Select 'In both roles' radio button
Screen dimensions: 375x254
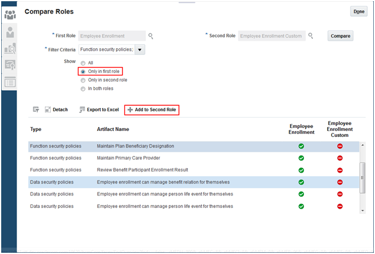[x=83, y=89]
